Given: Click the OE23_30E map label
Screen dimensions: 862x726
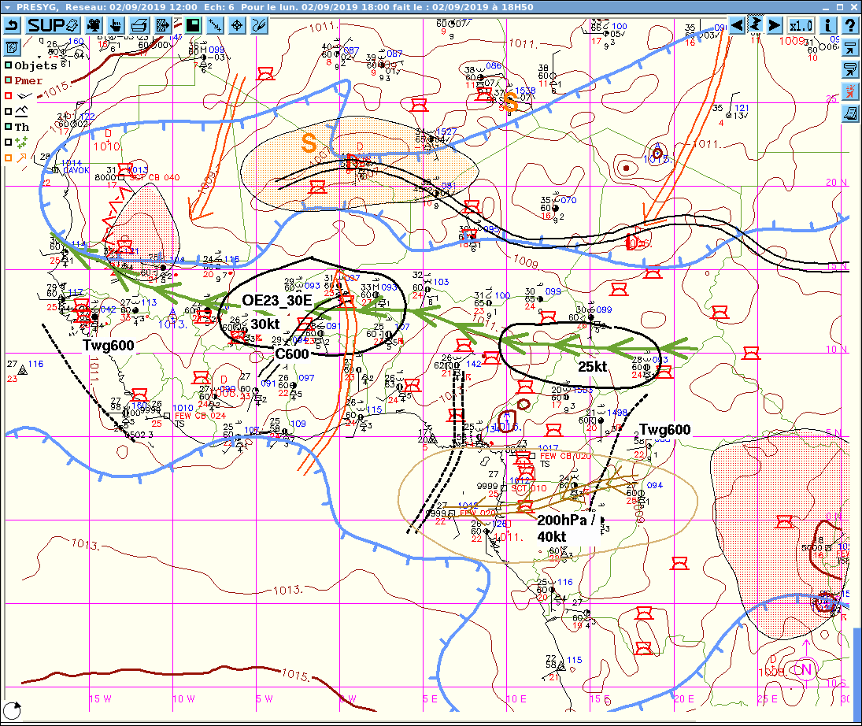Looking at the screenshot, I should [x=277, y=300].
